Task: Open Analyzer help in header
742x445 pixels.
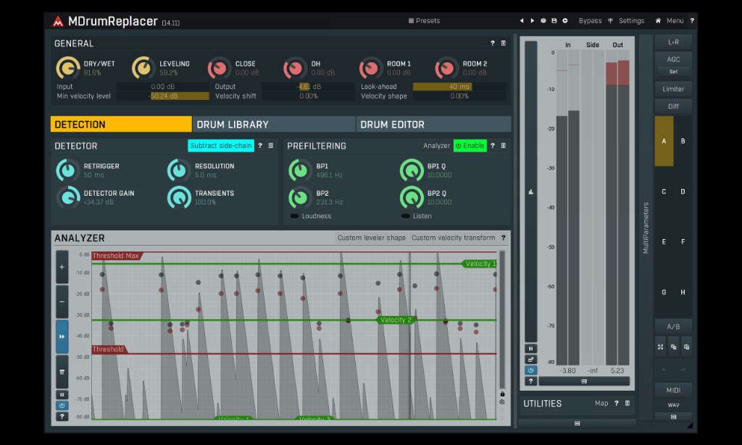Action: click(504, 238)
